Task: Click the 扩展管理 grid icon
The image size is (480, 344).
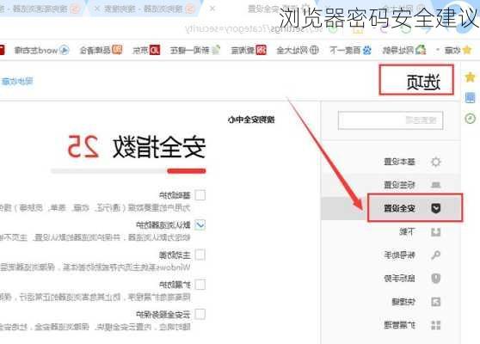Action: (x=435, y=325)
